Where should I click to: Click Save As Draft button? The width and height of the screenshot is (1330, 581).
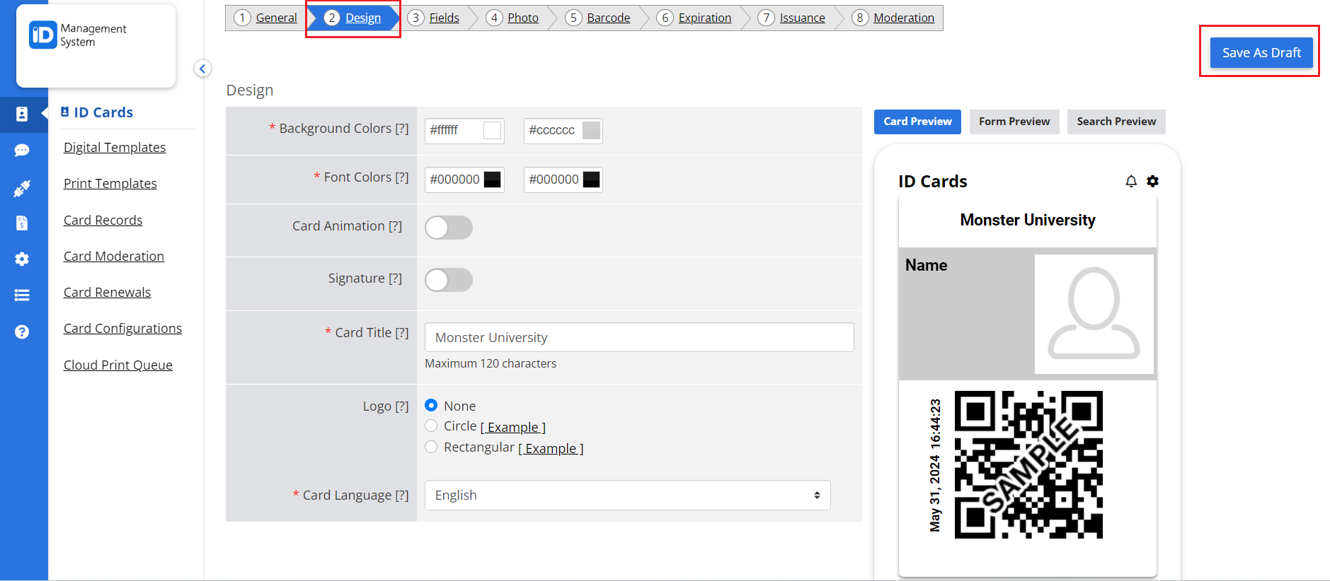1261,53
